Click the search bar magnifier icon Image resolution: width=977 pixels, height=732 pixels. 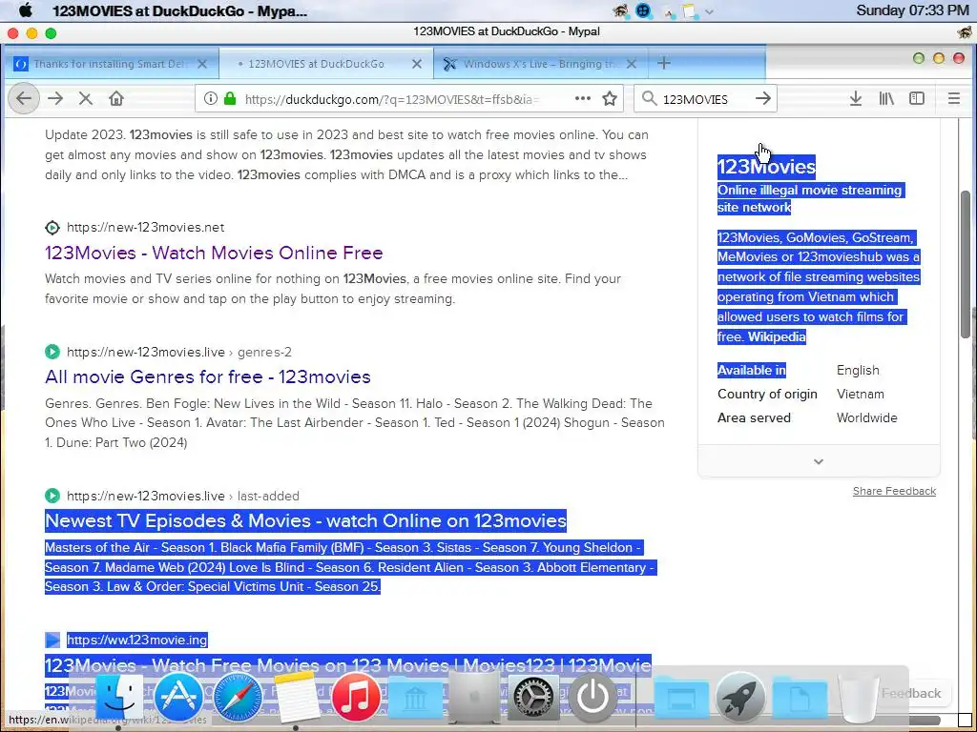pyautogui.click(x=649, y=98)
